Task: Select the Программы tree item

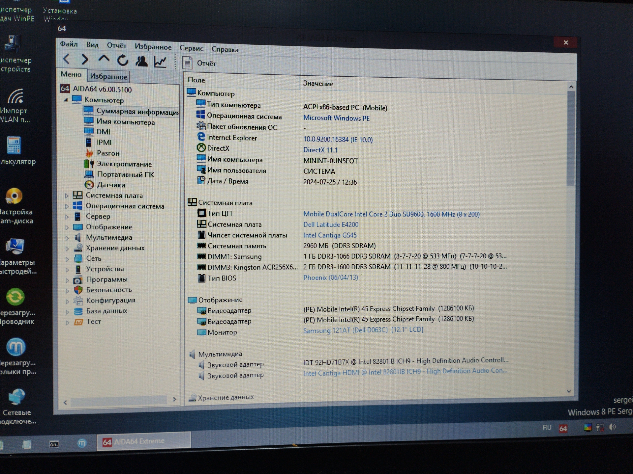Action: point(100,279)
